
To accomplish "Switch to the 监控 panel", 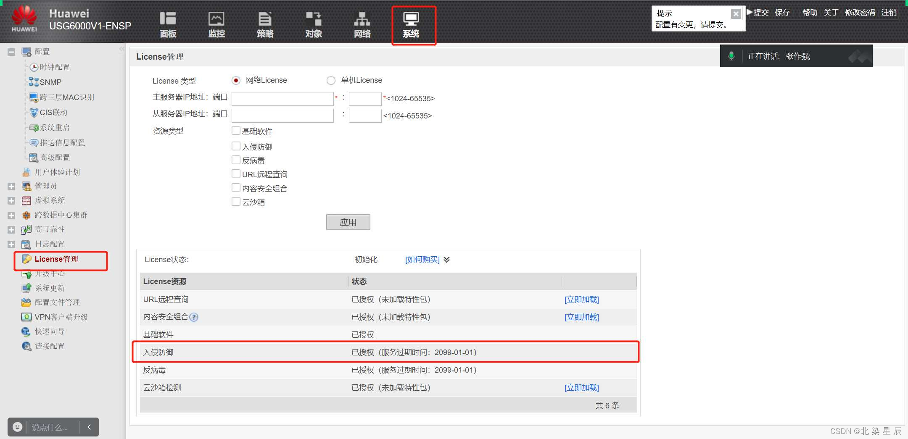I will [x=216, y=24].
